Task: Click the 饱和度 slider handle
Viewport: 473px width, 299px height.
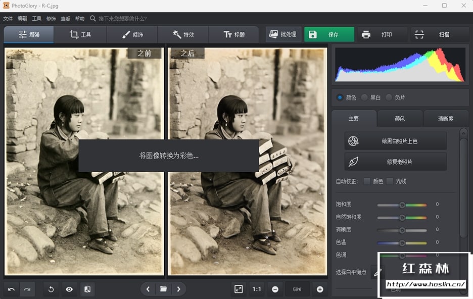Action: [x=402, y=205]
